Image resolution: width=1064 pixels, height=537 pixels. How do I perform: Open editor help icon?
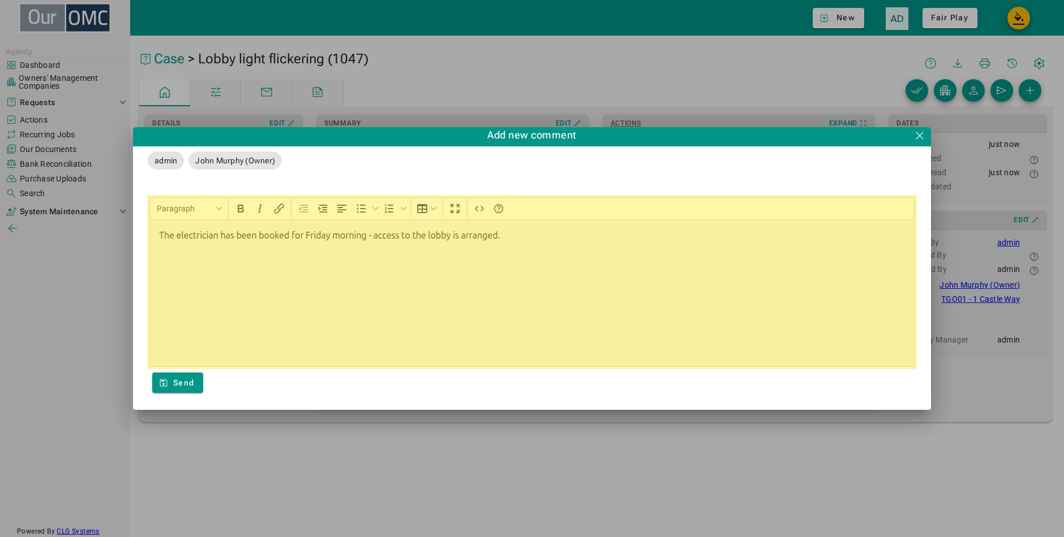(x=499, y=209)
